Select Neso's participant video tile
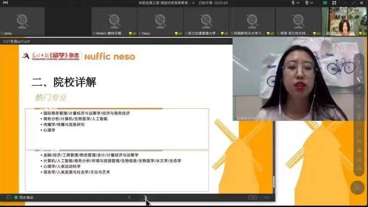The width and height of the screenshot is (368, 207). 160,21
